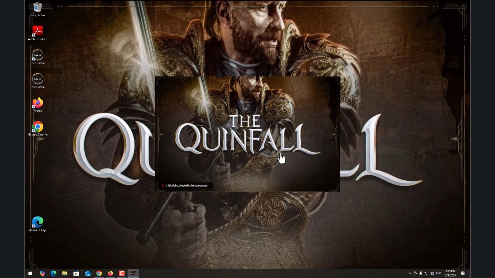Open the Recycle Bin desktop icon

38,10
